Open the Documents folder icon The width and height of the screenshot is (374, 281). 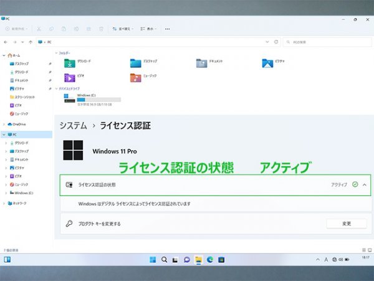(x=201, y=63)
